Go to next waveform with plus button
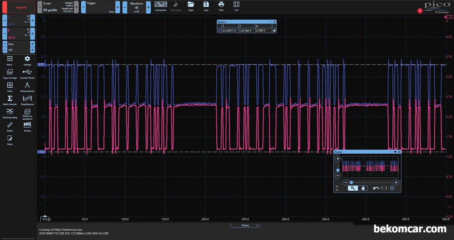This screenshot has height=240, width=454. point(148,7)
